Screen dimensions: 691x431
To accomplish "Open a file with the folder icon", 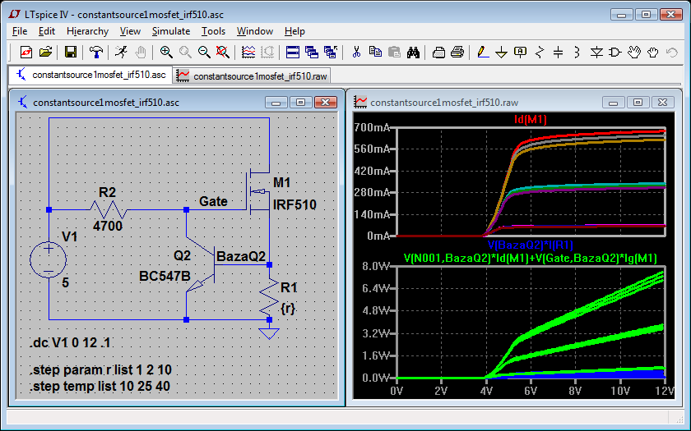I will pos(45,53).
